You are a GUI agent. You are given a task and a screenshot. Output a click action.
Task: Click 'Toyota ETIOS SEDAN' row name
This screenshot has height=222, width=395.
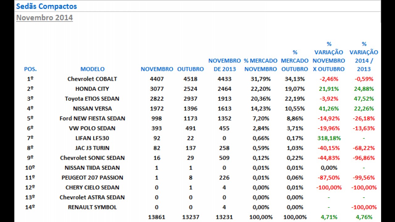(92, 99)
